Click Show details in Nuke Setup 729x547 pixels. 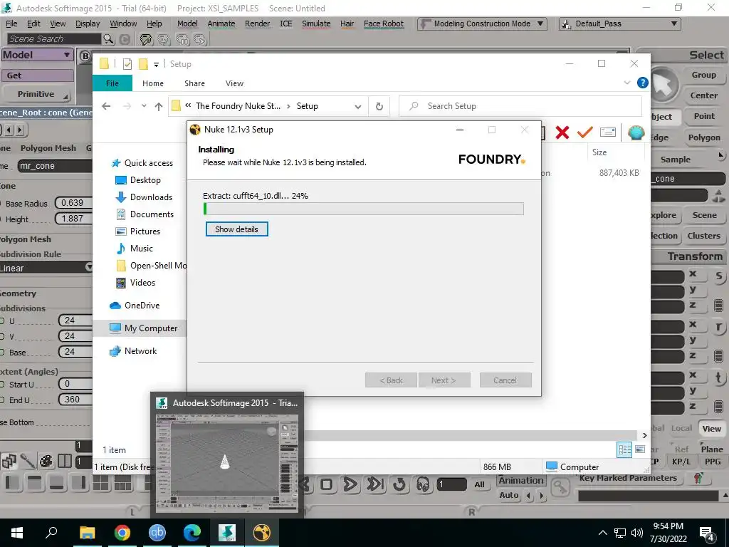pyautogui.click(x=236, y=229)
